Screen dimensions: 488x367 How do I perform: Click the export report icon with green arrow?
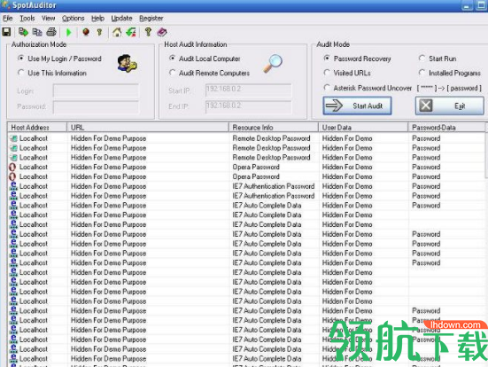coord(23,32)
